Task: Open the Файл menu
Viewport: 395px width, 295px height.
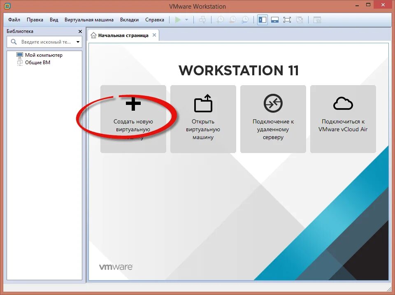Action: [x=14, y=20]
